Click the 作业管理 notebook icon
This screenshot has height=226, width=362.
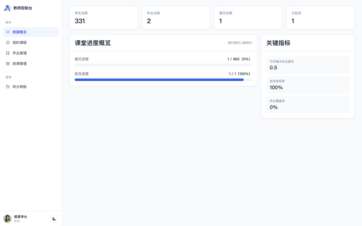(8, 53)
